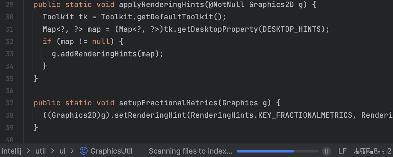The image size is (393, 157).
Task: Open the UTF-8 file encoding selector
Action: [367, 151]
